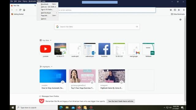Open Mail app from taskbar
This screenshot has width=196, height=110.
(73, 108)
